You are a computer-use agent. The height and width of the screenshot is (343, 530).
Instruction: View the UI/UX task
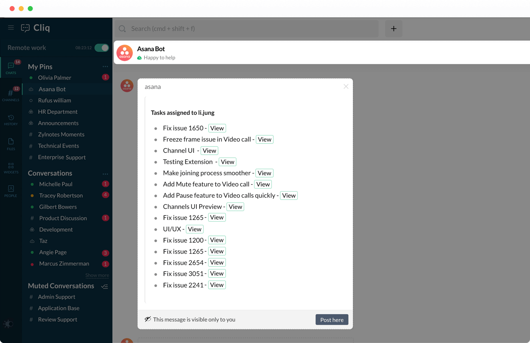195,229
